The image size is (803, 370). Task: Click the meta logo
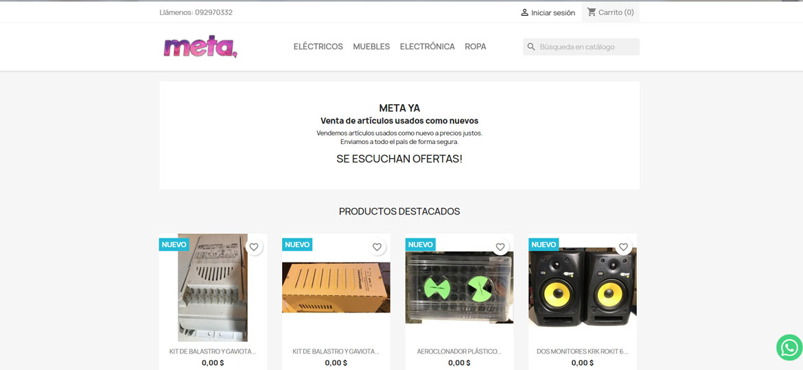[x=200, y=47]
